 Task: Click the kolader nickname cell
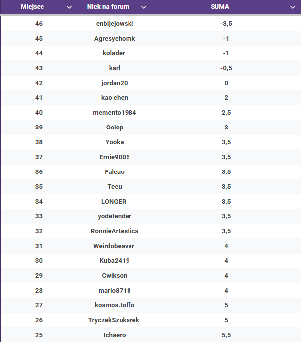click(x=114, y=53)
